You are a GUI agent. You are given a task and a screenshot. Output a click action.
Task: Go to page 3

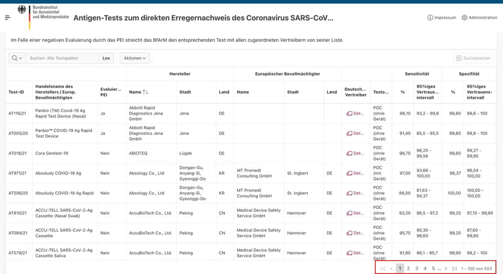pos(417,268)
